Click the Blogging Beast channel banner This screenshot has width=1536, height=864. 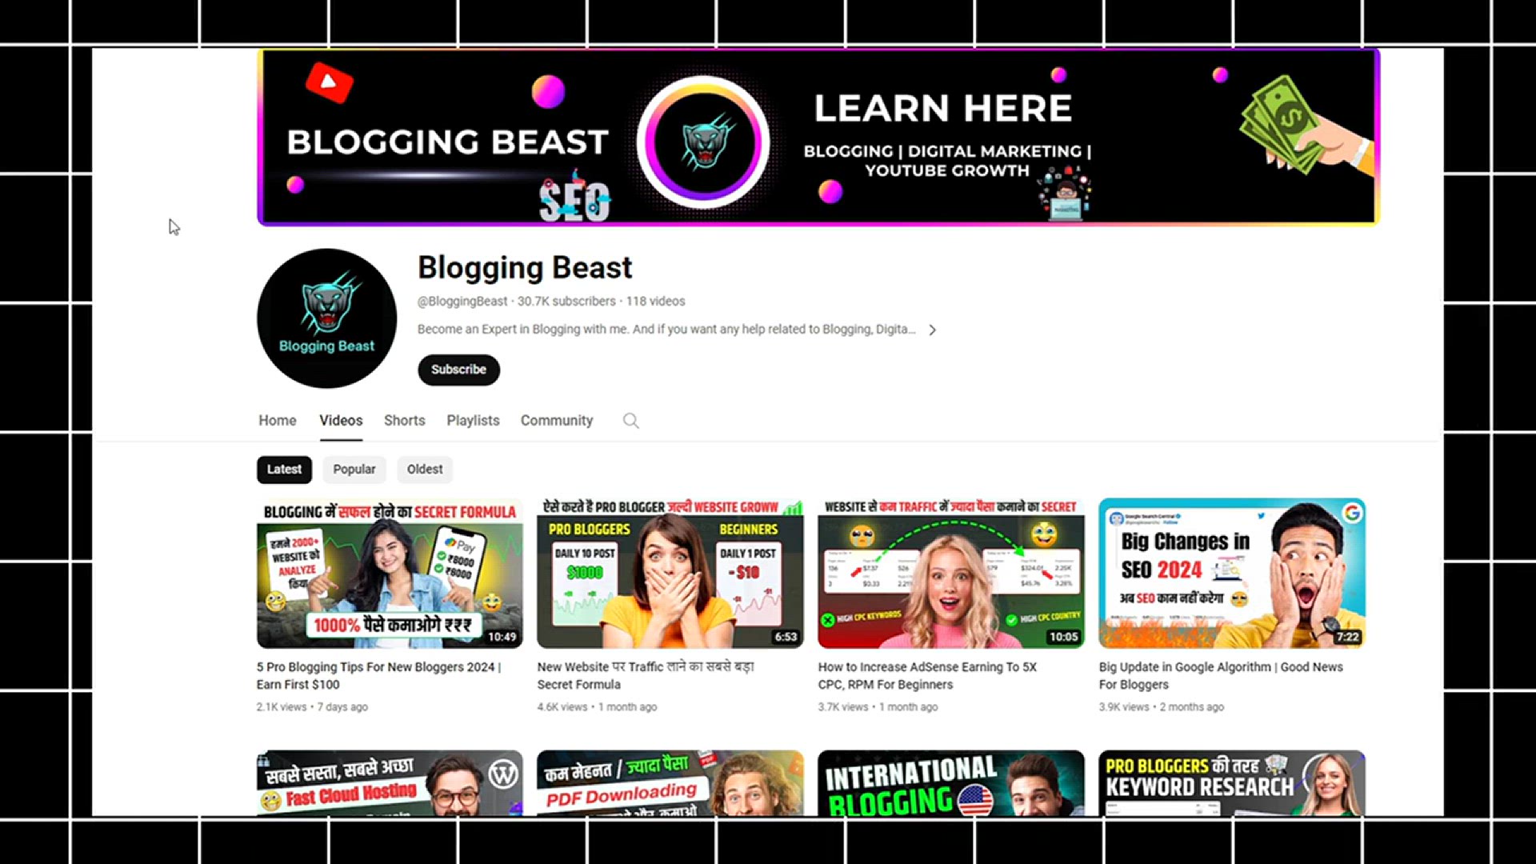coord(818,137)
